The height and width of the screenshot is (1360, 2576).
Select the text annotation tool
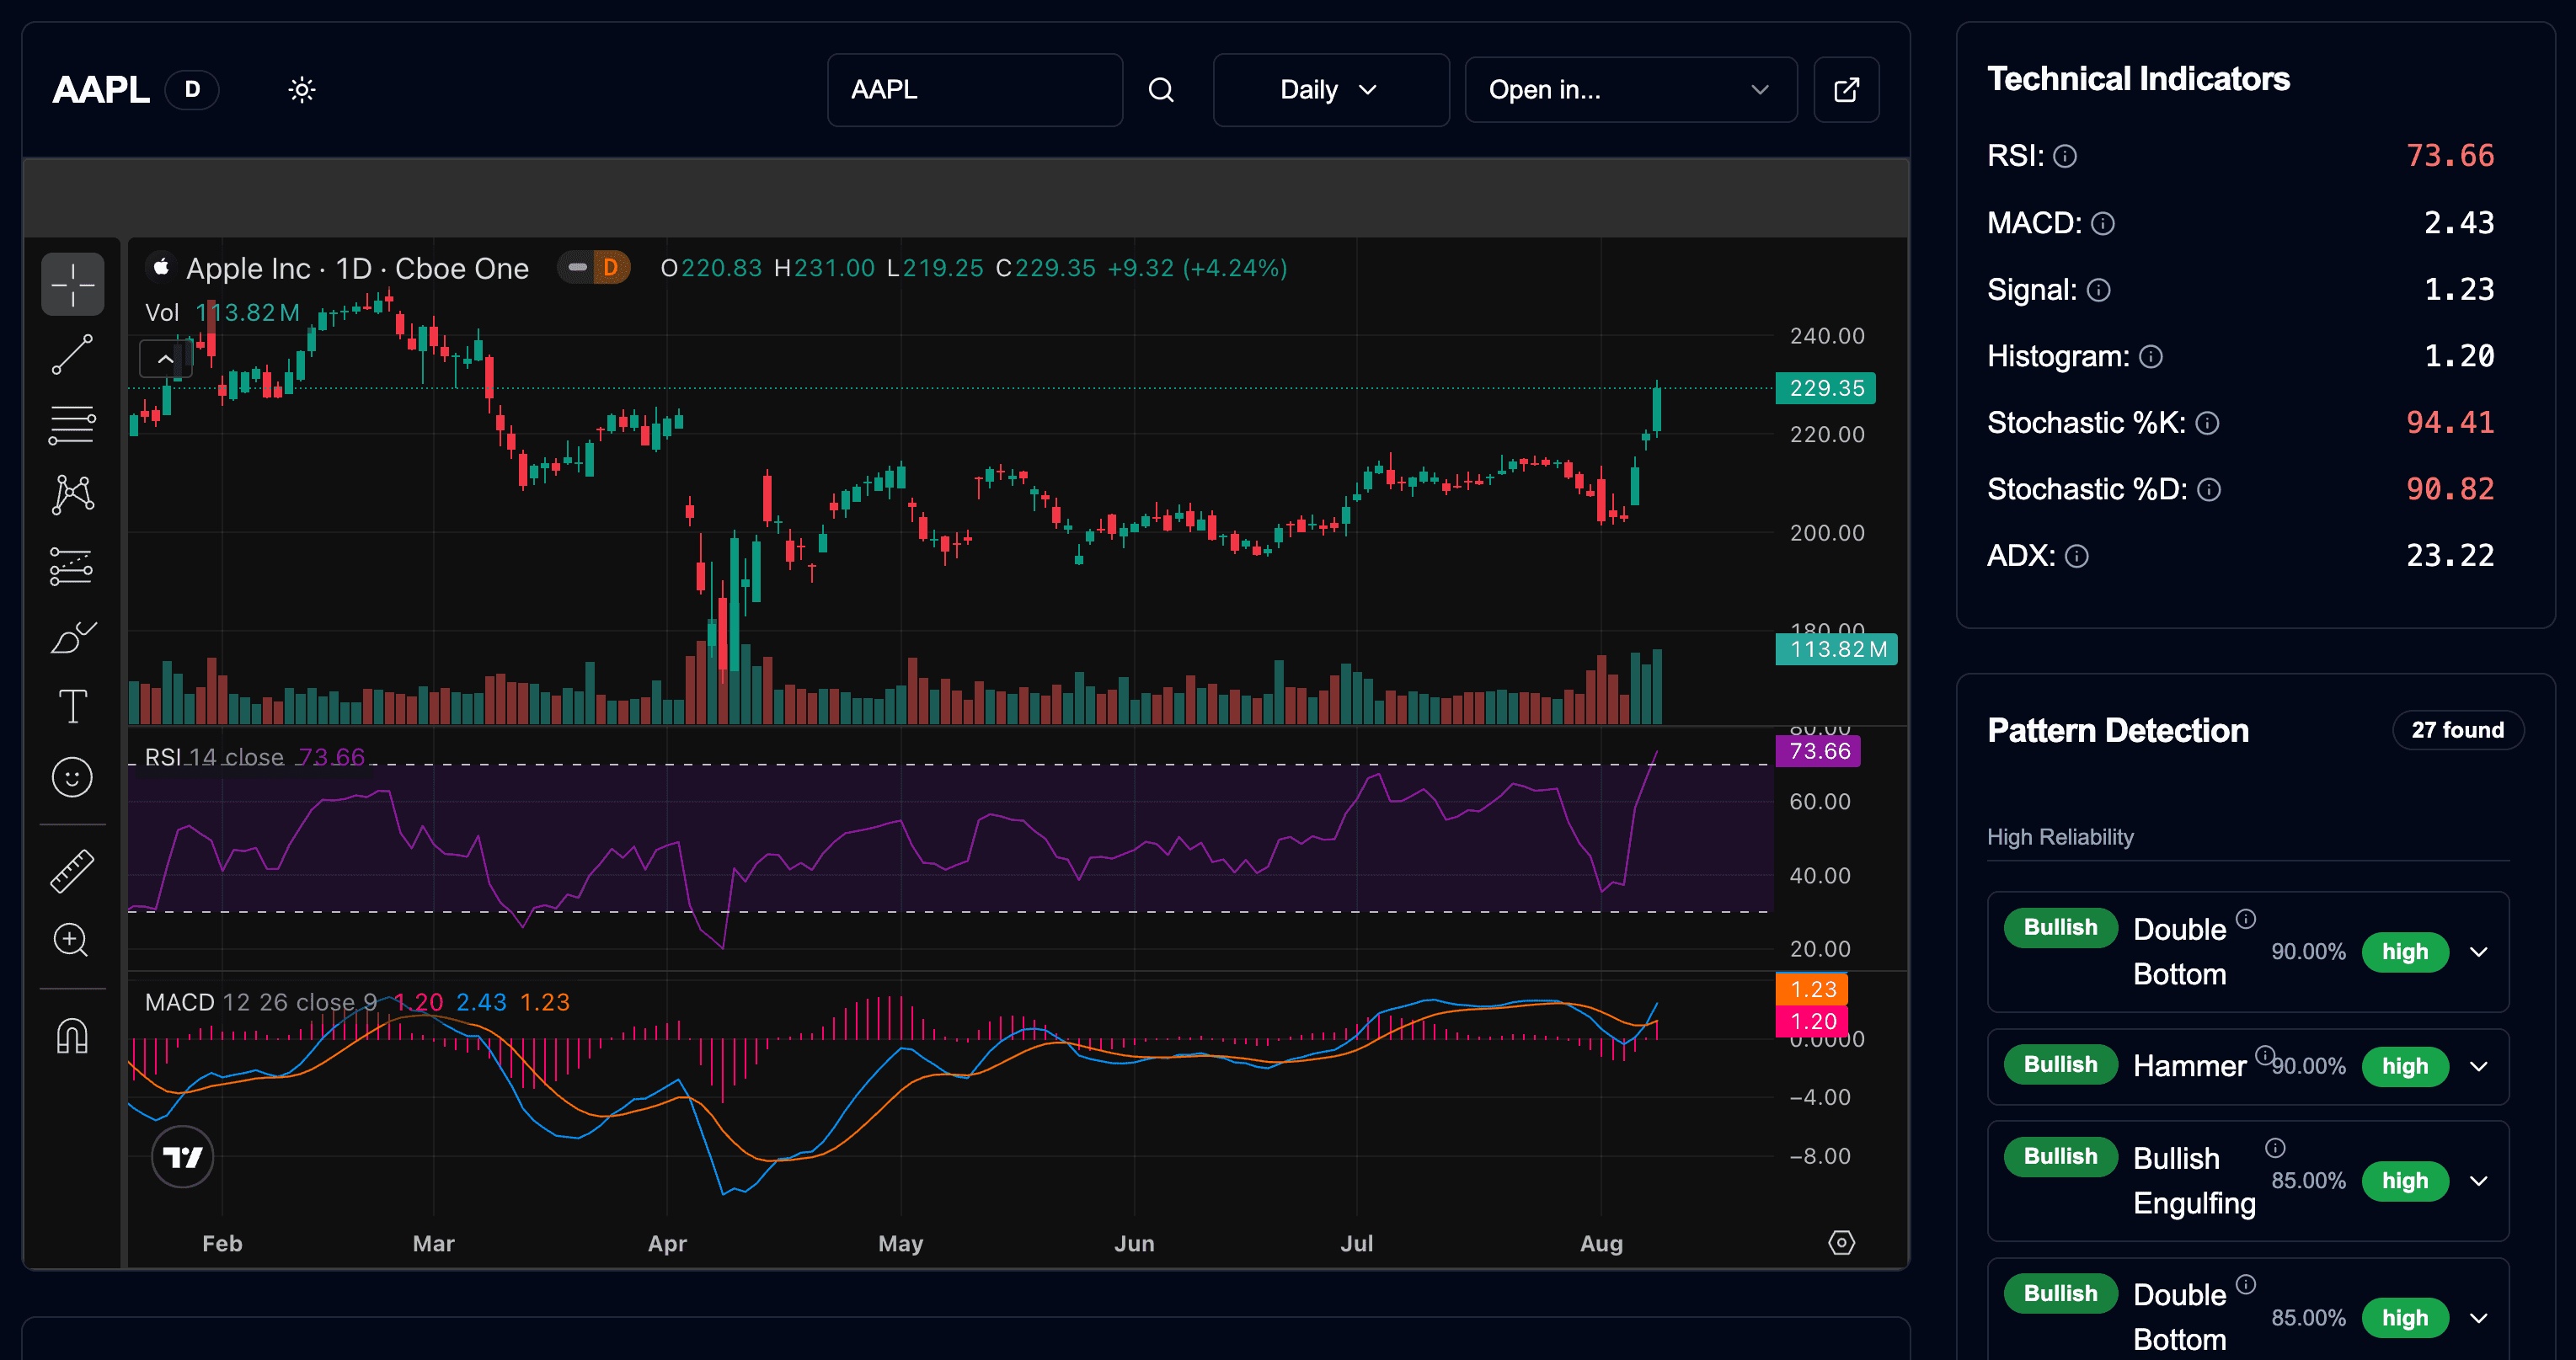(x=72, y=706)
